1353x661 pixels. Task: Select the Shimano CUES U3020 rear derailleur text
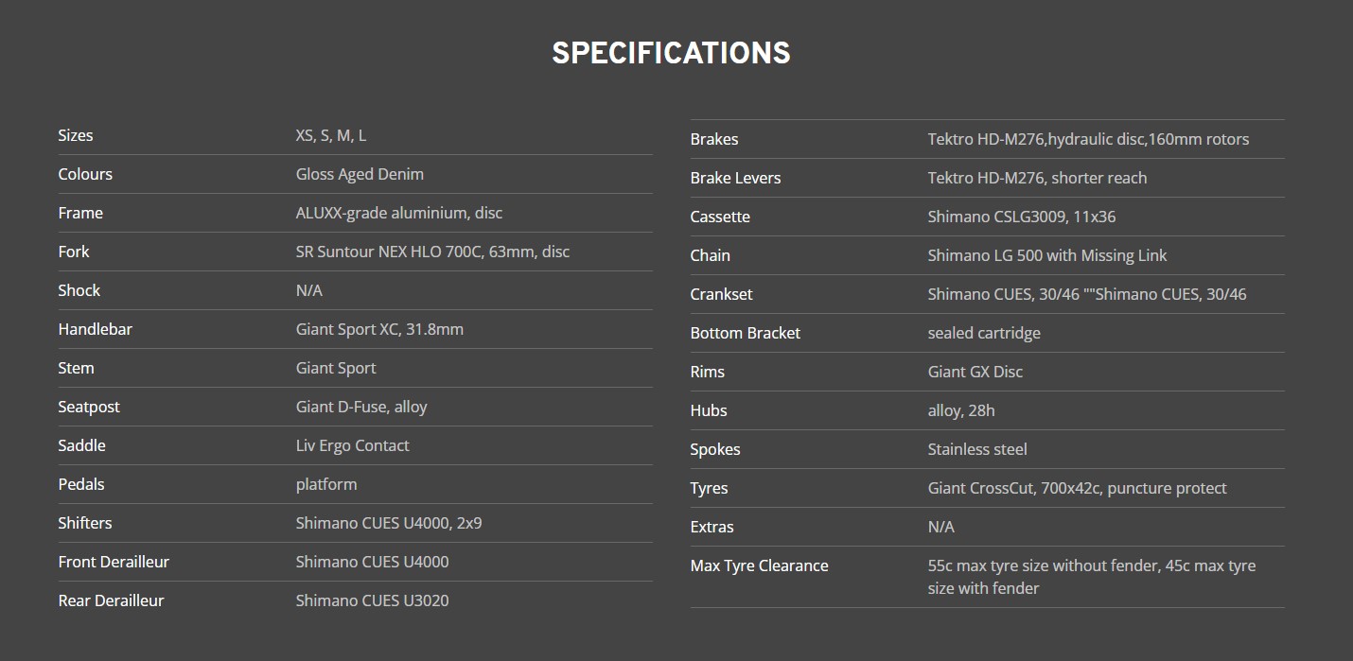pos(372,600)
